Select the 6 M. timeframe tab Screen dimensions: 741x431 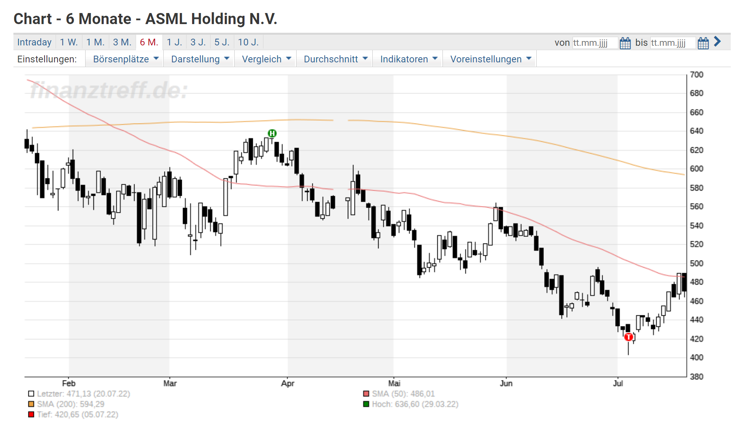149,42
